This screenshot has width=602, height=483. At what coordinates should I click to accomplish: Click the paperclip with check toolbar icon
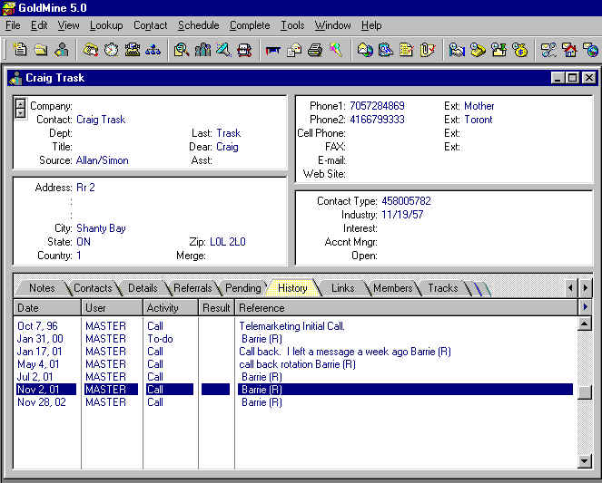(x=427, y=50)
